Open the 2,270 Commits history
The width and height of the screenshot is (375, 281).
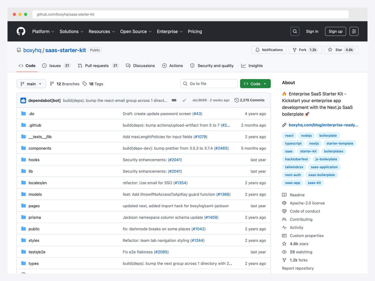(249, 100)
